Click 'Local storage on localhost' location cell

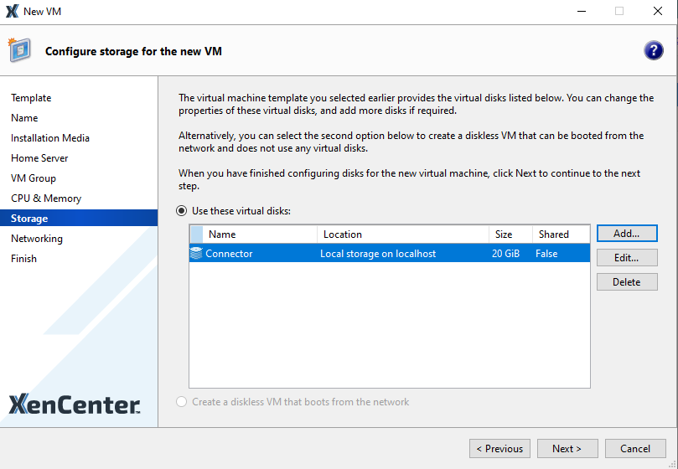pos(378,254)
